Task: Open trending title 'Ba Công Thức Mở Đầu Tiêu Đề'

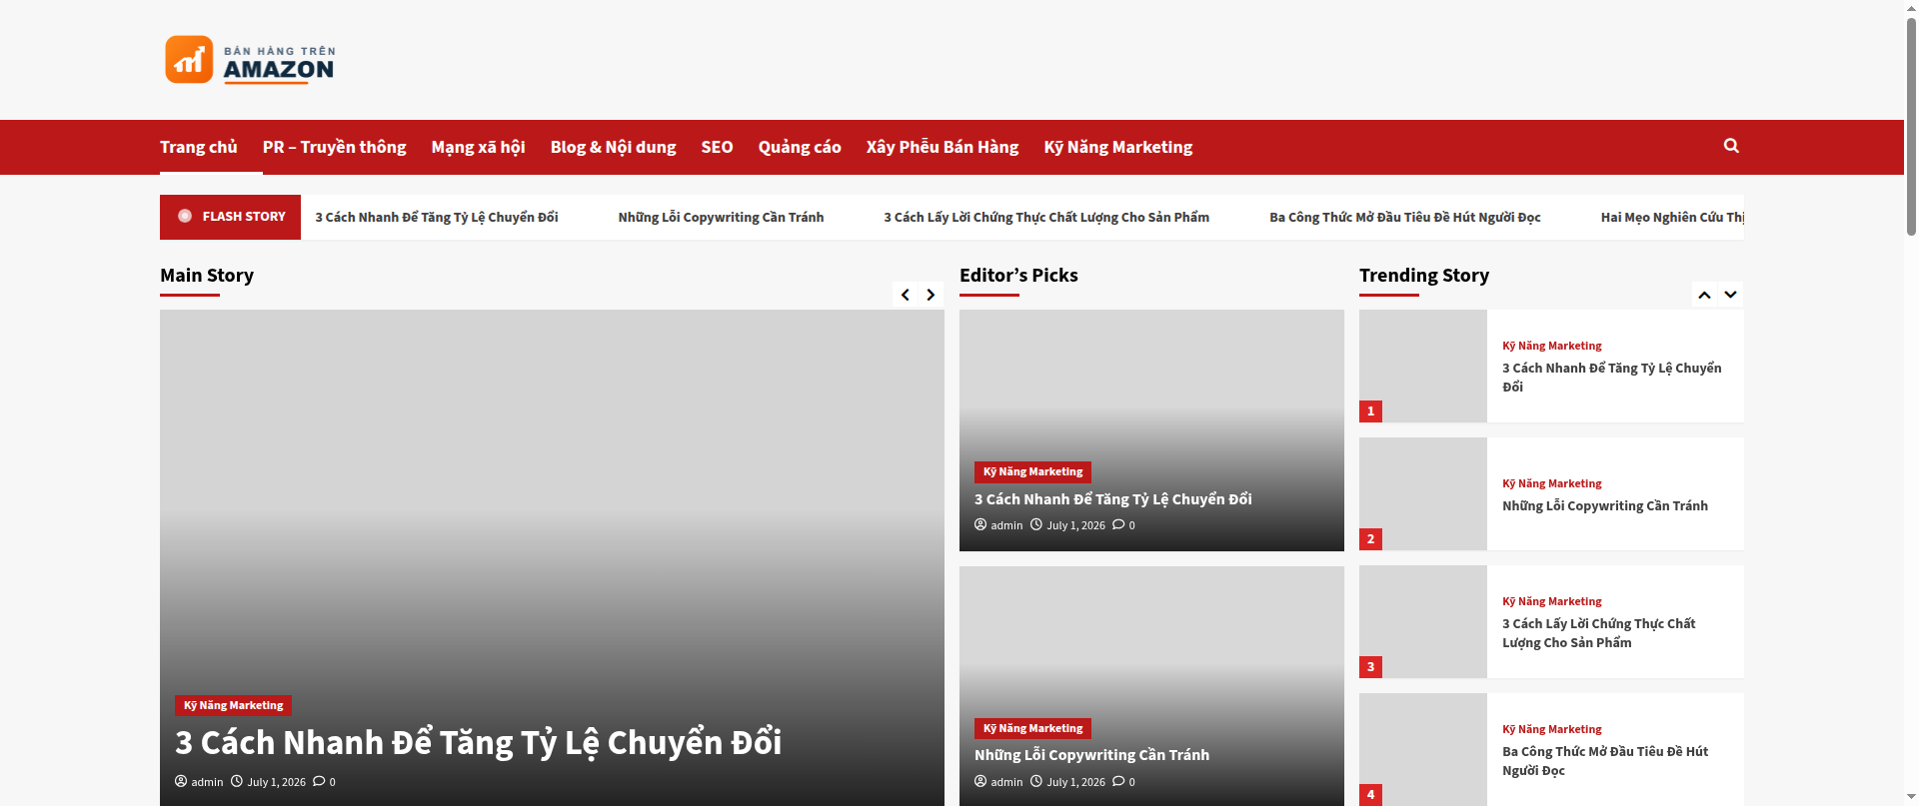Action: tap(1605, 761)
